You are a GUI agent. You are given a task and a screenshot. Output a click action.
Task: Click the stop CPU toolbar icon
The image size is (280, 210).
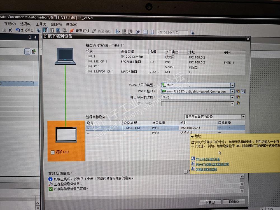tap(130, 32)
